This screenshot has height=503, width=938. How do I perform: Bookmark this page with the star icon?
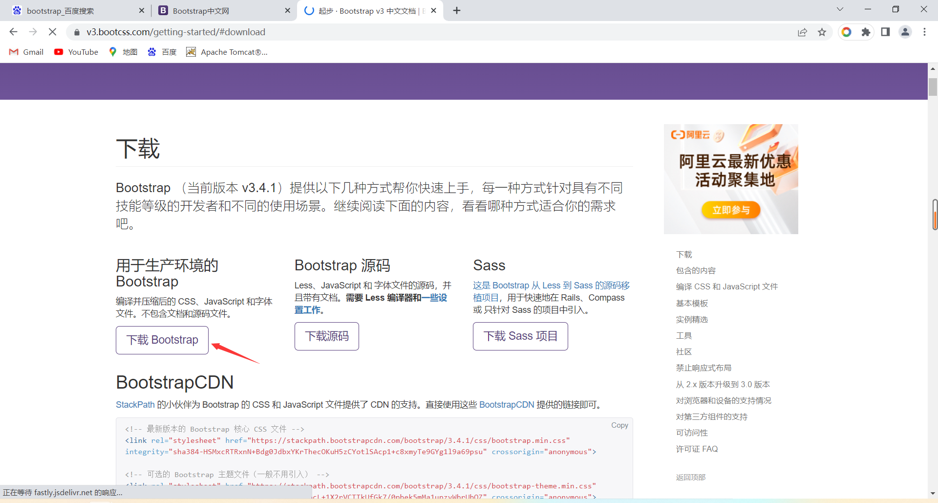point(822,32)
